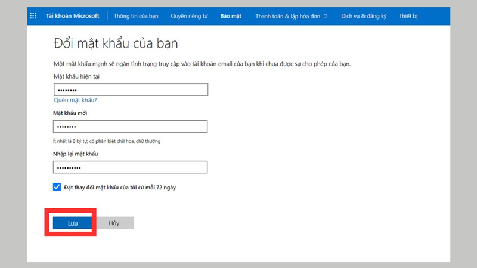This screenshot has height=268, width=477.
Task: Open the Thiết bị tab
Action: click(408, 16)
